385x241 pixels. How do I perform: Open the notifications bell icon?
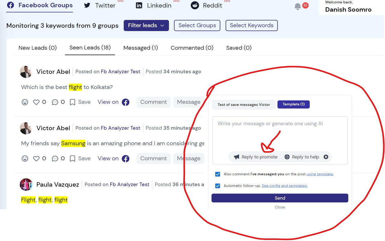(298, 6)
